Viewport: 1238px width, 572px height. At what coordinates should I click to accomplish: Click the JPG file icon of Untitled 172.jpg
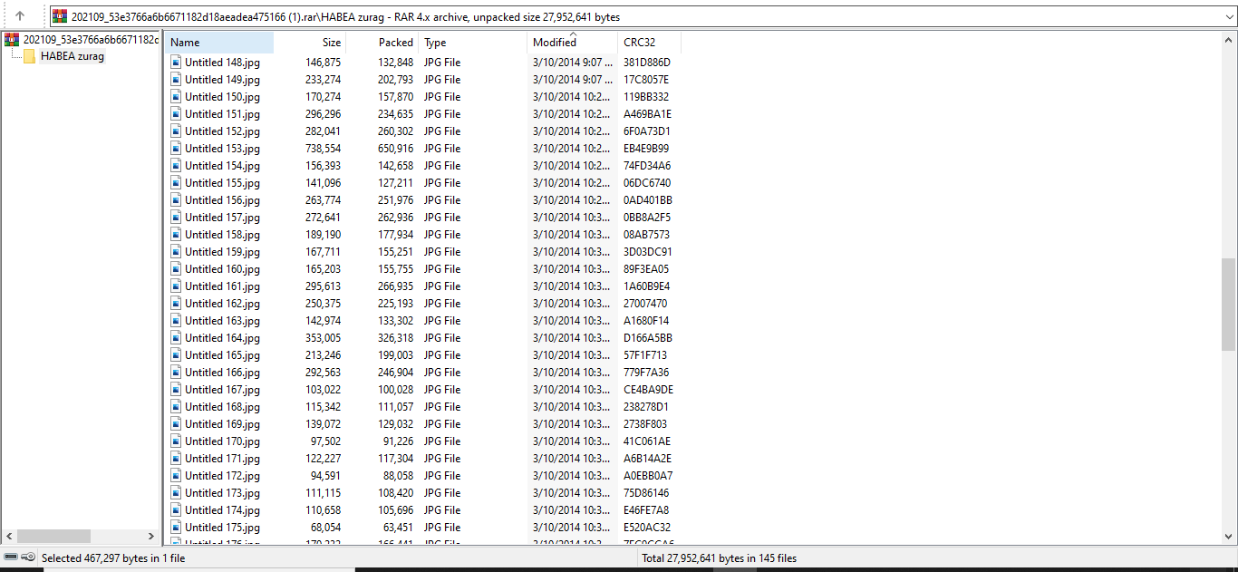[x=176, y=476]
